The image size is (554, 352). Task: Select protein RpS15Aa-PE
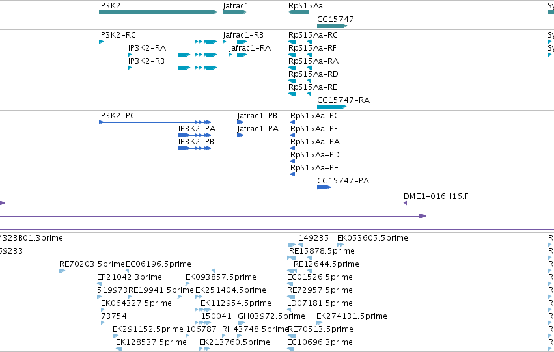292,174
